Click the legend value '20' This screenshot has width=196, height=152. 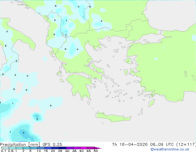coord(53,151)
